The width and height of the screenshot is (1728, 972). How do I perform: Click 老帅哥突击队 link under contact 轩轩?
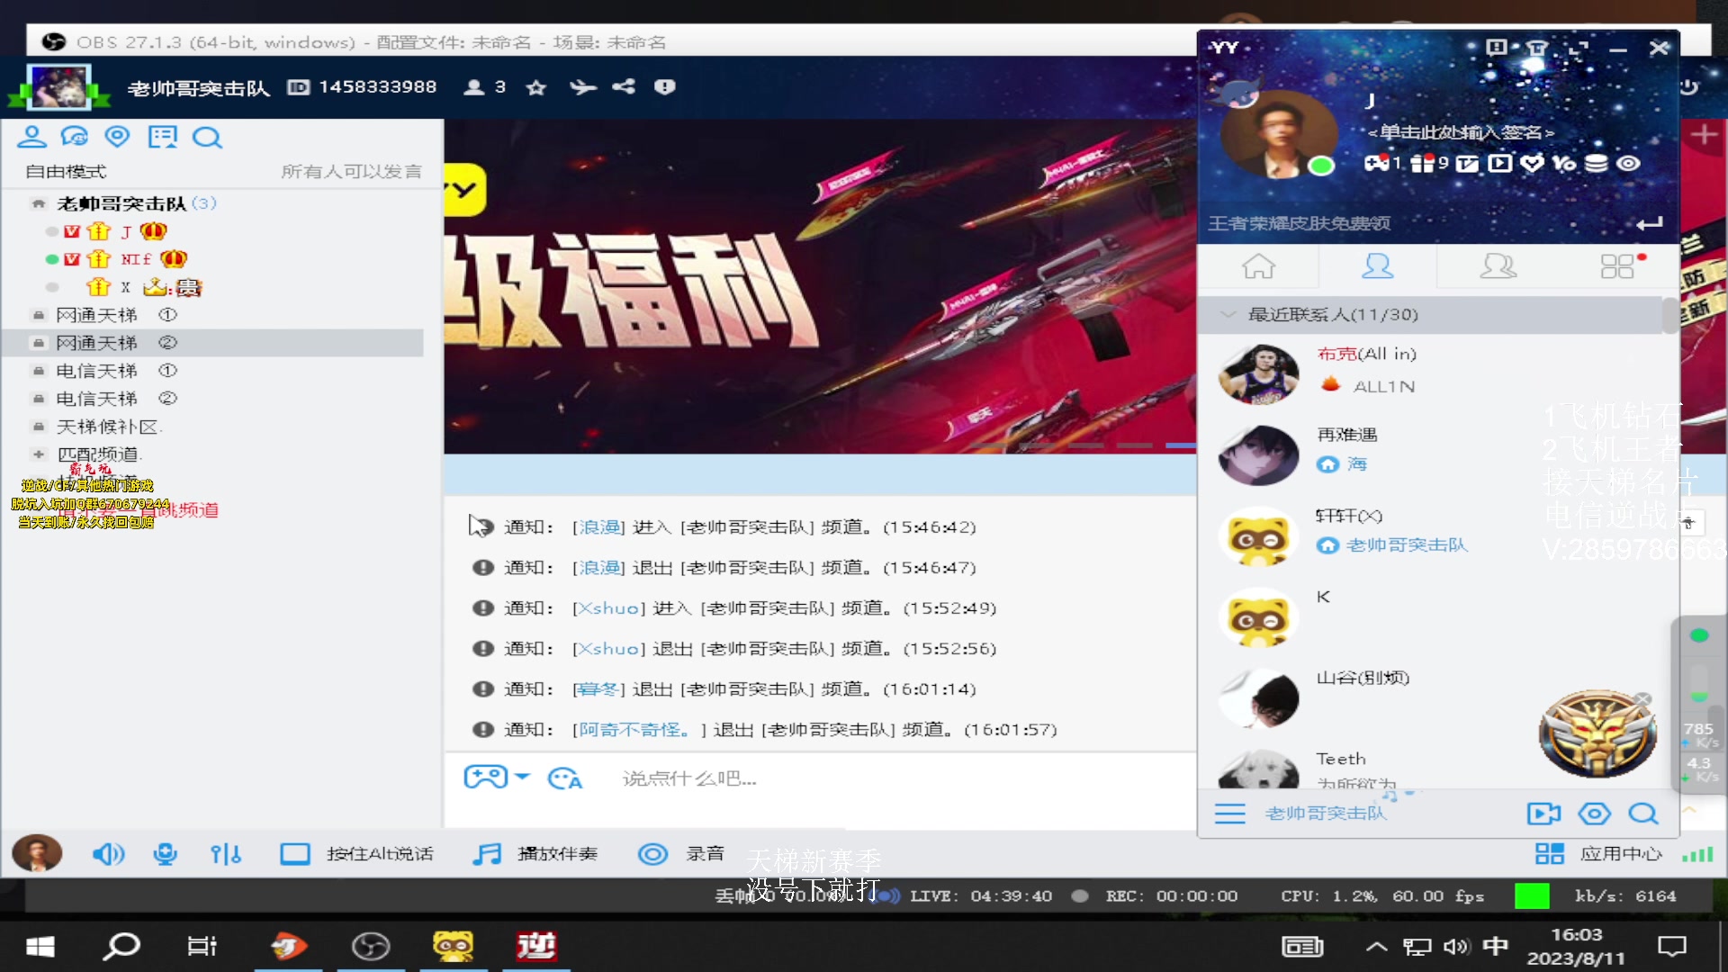1406,545
